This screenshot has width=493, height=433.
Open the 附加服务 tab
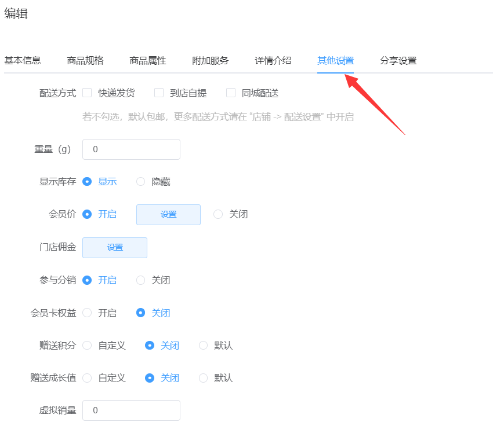point(211,60)
